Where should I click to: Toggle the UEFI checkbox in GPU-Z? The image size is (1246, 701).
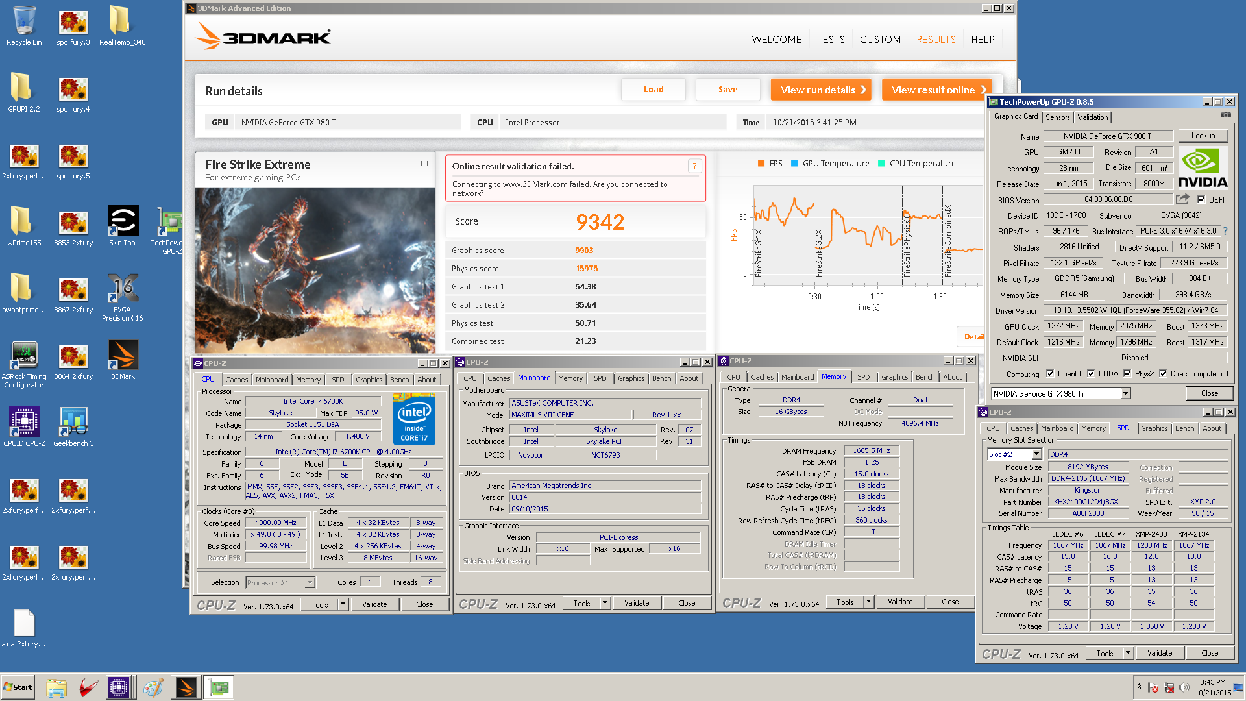point(1201,200)
